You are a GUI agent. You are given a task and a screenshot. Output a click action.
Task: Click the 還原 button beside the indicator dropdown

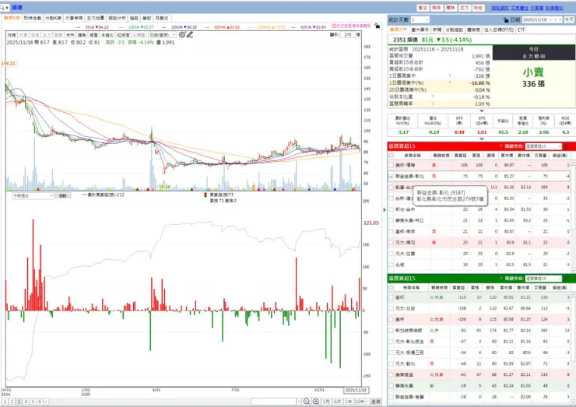(63, 196)
